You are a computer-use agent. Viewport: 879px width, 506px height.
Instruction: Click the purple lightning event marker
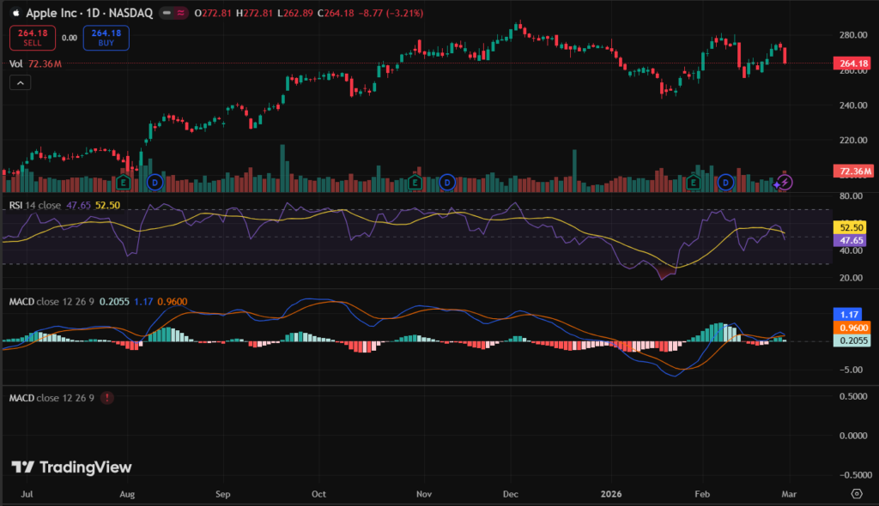point(786,182)
